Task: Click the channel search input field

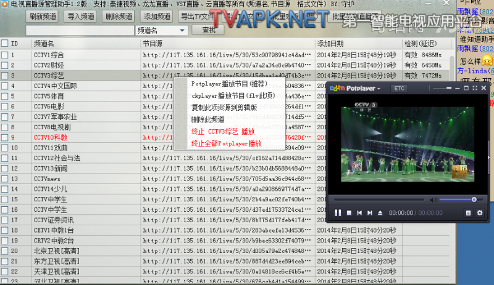Action: pyautogui.click(x=80, y=31)
